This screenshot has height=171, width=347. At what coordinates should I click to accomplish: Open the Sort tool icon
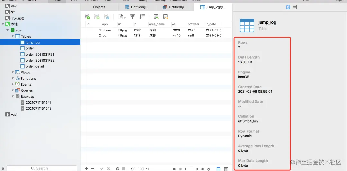tap(142, 17)
